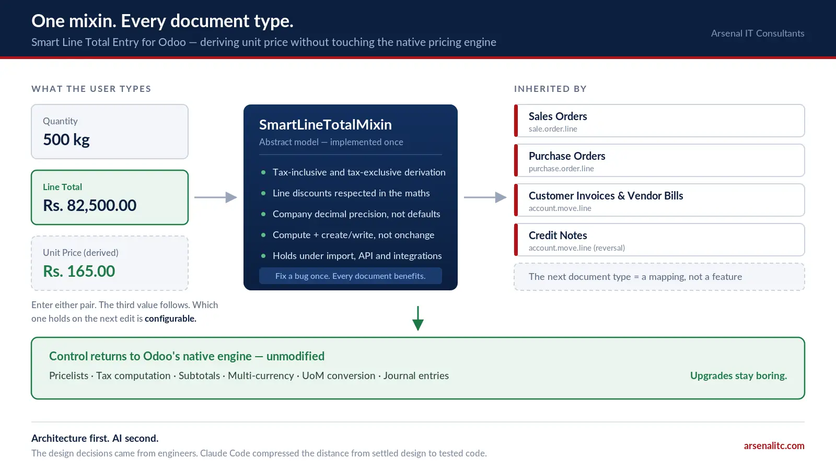
Task: Click the Smart Line Total Entry for Odoo subtitle
Action: pos(264,42)
